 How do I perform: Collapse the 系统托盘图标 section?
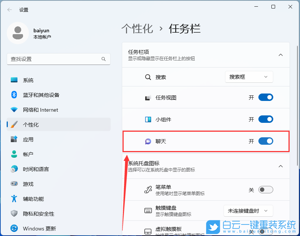tap(281, 166)
